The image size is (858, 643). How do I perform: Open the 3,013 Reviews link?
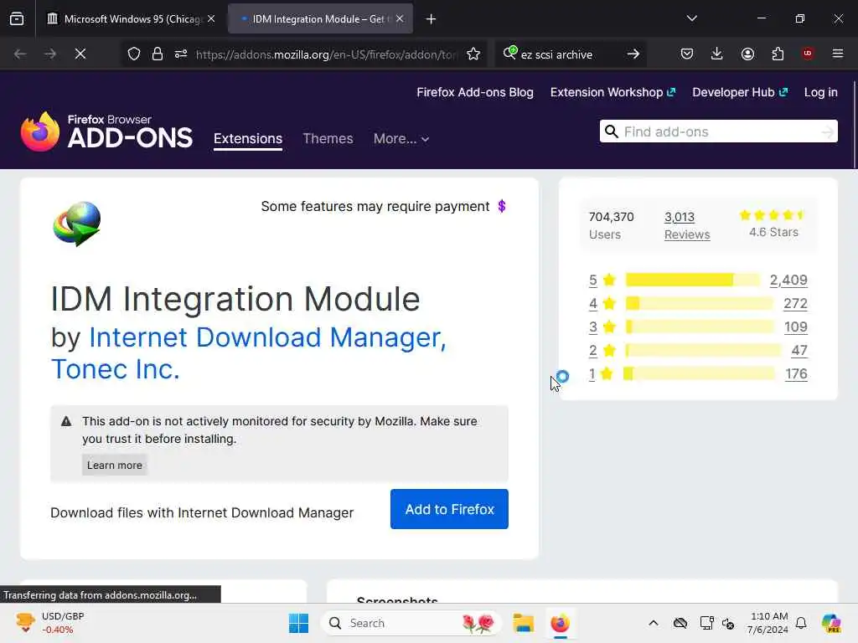(687, 225)
